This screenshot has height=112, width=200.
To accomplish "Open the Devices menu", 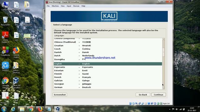I will coord(76,6).
